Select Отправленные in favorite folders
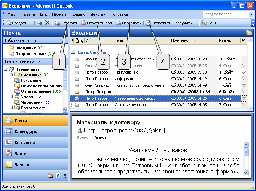 click(x=33, y=54)
